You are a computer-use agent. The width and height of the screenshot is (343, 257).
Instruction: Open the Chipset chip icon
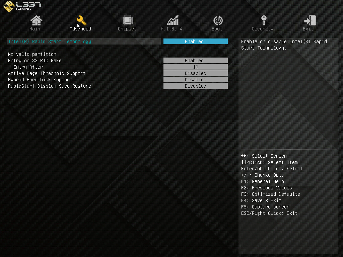[x=127, y=20]
